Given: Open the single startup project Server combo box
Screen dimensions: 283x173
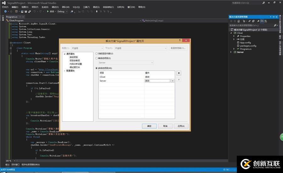Looking at the screenshot, I should click(125, 63).
